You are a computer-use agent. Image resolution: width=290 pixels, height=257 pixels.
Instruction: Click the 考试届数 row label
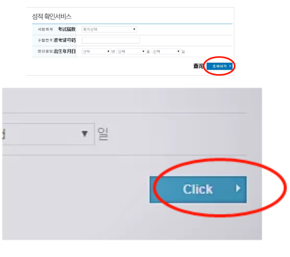[x=67, y=29]
